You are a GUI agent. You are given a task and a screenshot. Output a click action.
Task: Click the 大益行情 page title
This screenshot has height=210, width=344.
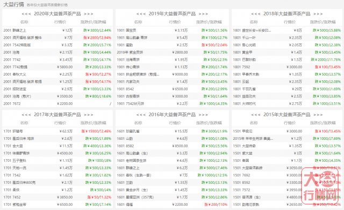click(x=13, y=4)
